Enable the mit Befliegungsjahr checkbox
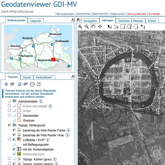The image size is (165, 165). tap(14, 144)
